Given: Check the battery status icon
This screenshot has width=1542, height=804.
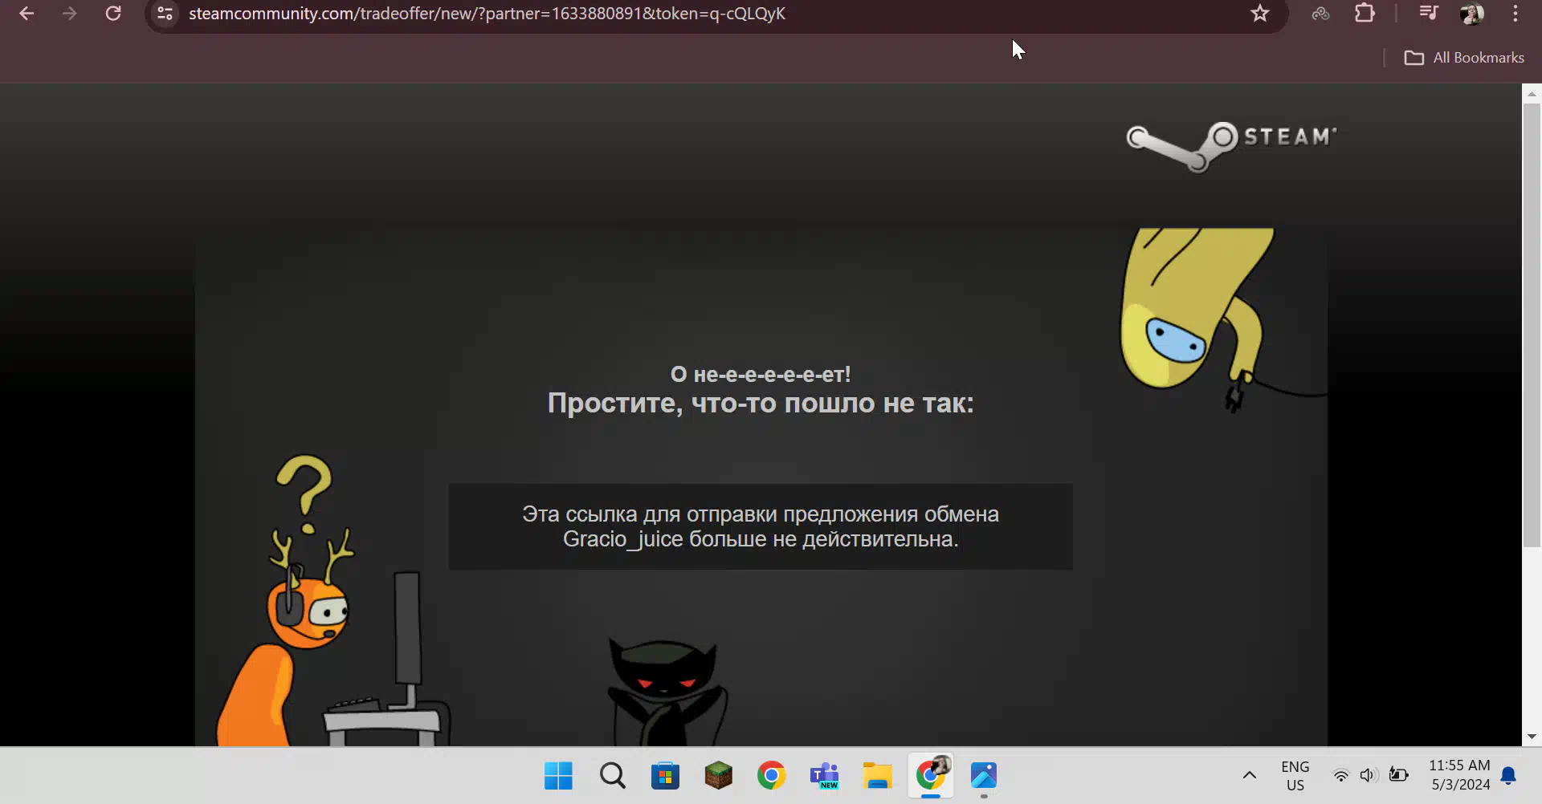Looking at the screenshot, I should (1399, 775).
